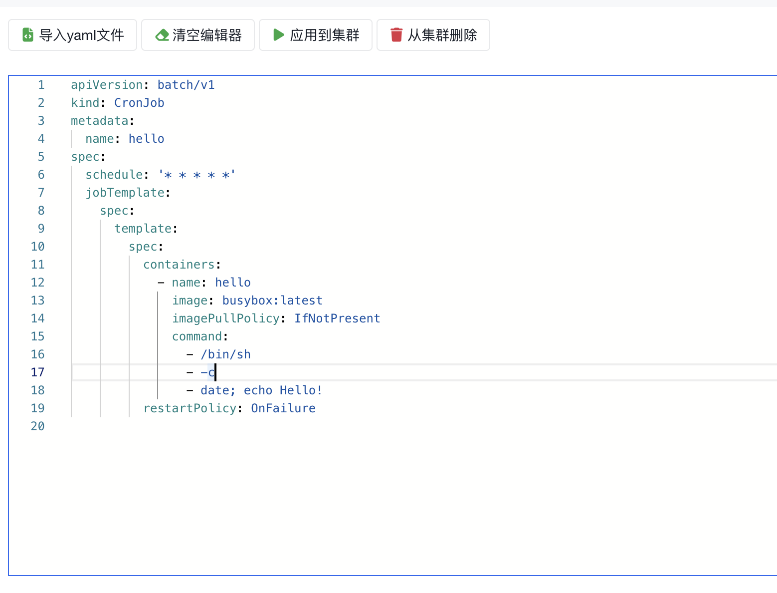This screenshot has width=777, height=593.
Task: Click the /bin/sh entry
Action: [x=226, y=354]
